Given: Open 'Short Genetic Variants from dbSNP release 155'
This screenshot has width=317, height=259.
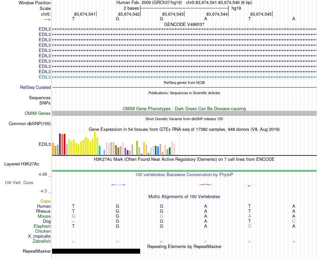Looking at the screenshot, I should (184, 119).
